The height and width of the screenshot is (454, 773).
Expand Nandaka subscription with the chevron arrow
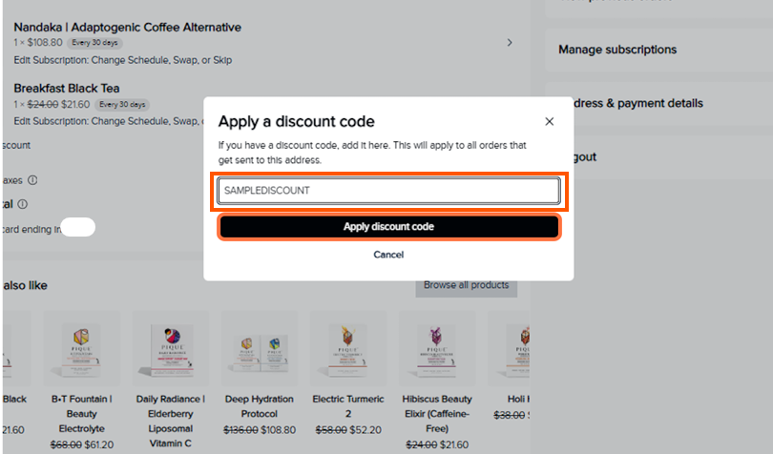[x=510, y=43]
